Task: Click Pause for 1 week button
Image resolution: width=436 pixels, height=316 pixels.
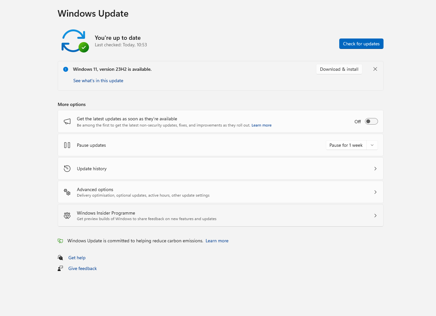Action: (x=346, y=145)
